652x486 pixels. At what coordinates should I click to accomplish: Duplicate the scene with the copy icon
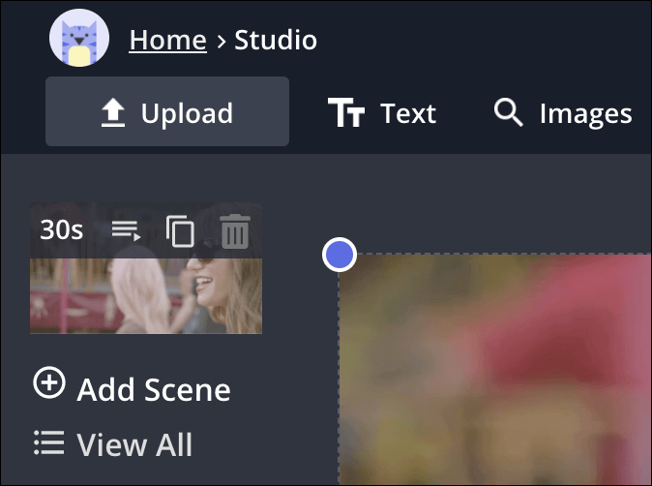coord(180,231)
